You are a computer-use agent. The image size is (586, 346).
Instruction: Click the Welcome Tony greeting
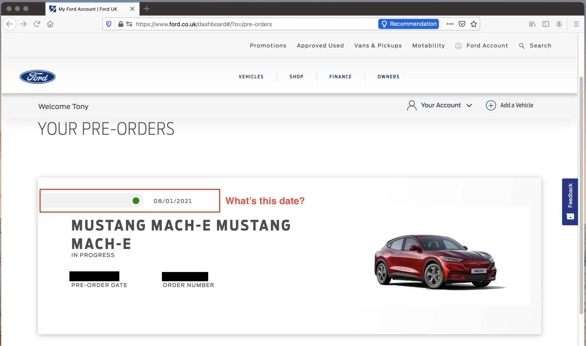(x=63, y=106)
